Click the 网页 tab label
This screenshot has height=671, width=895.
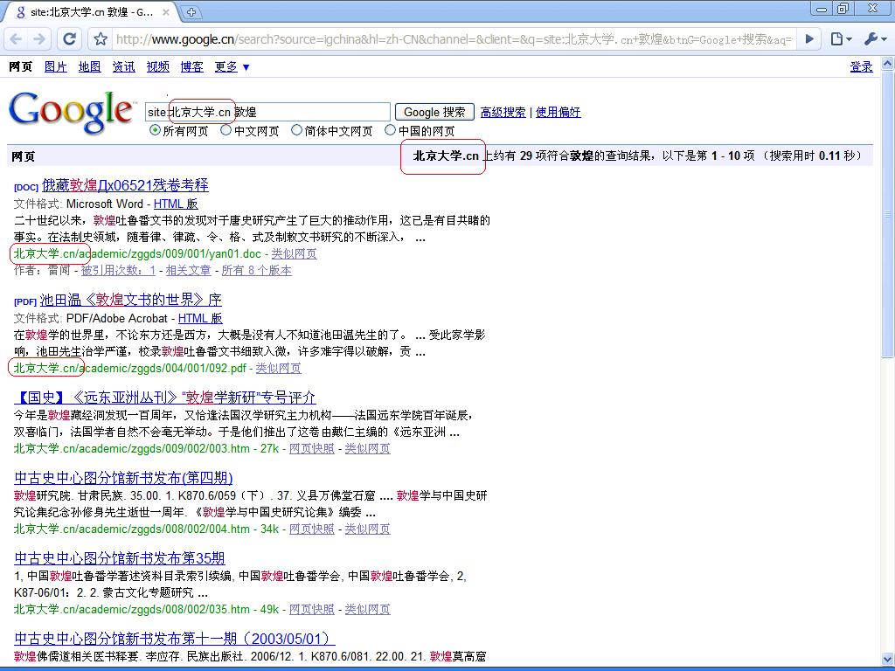click(21, 66)
